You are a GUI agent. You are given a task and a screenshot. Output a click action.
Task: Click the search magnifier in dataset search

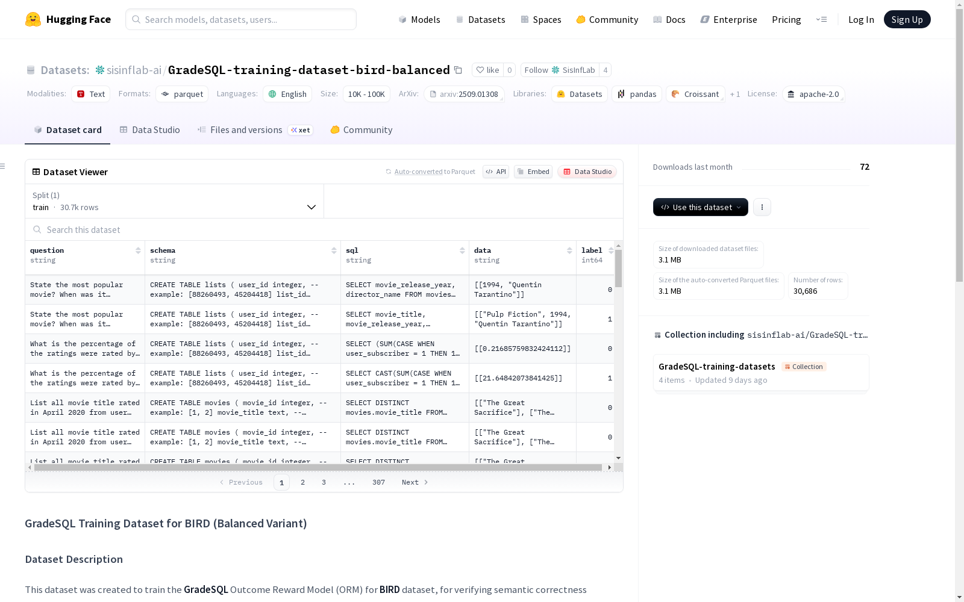click(37, 229)
